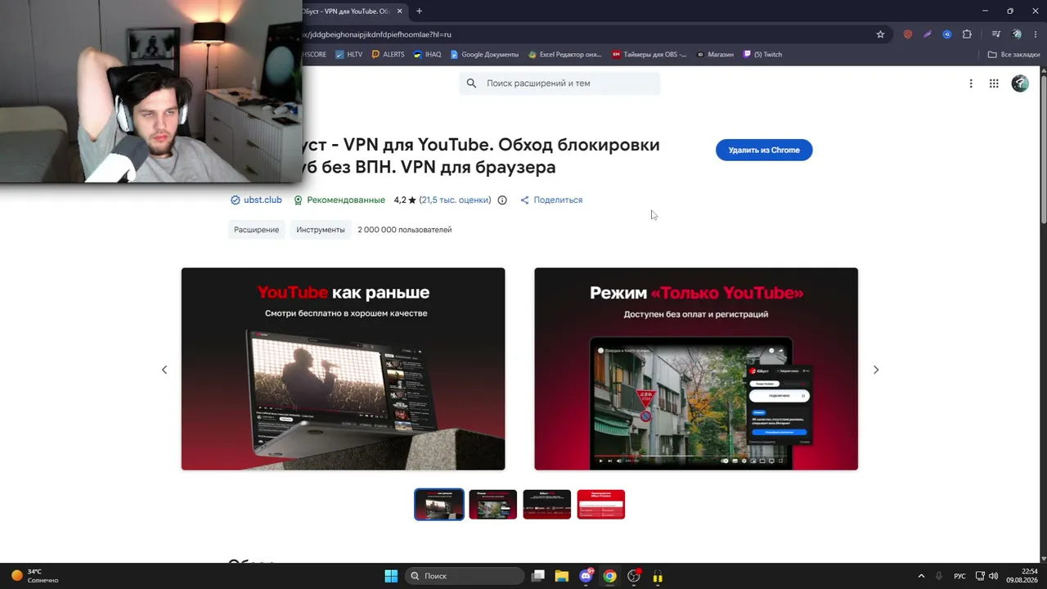Open the Chrome profile avatar in toolbar
Image resolution: width=1047 pixels, height=589 pixels.
tap(1017, 34)
